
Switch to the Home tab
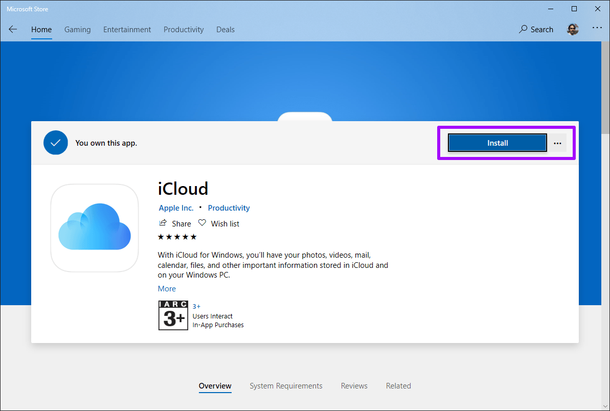coord(41,30)
